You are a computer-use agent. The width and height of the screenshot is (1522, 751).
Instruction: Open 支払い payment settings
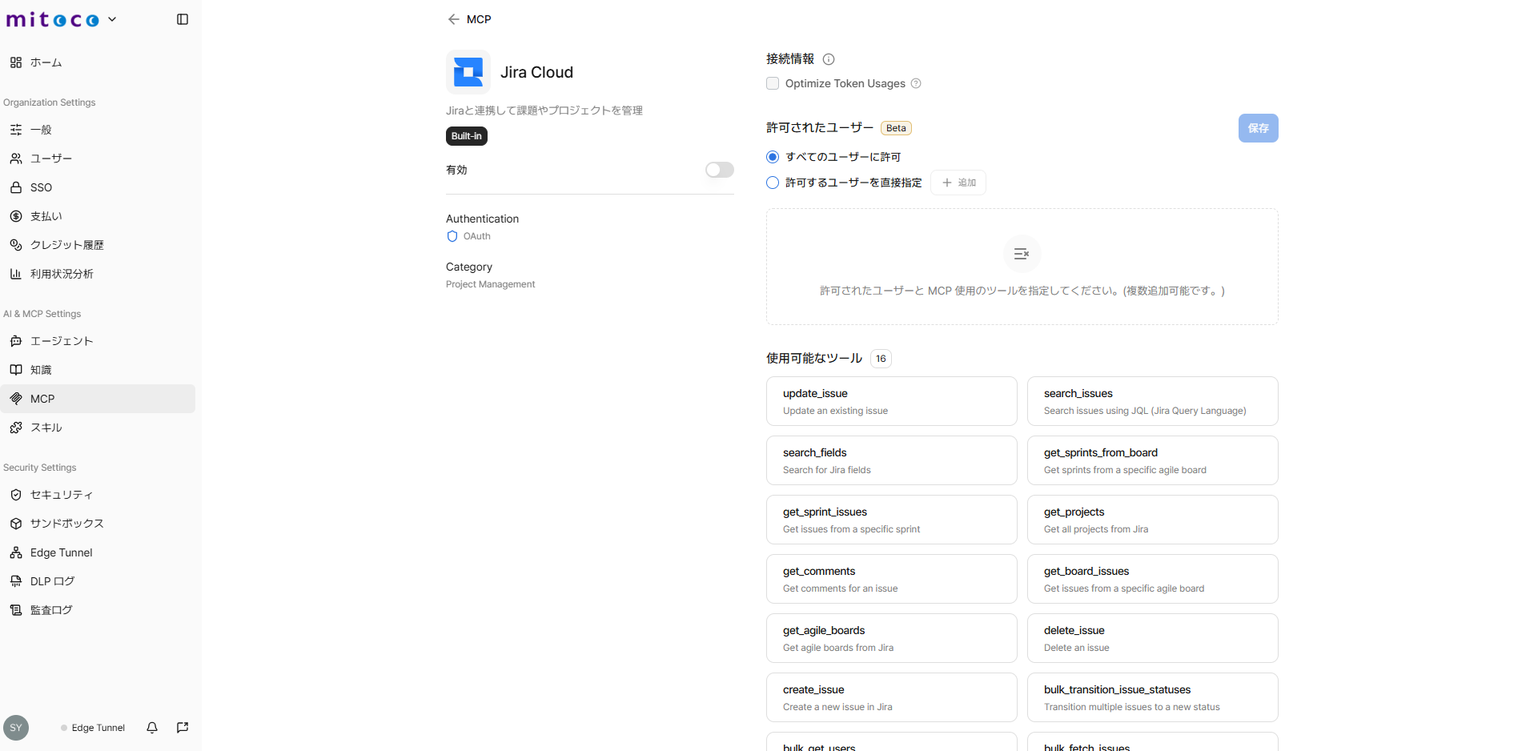(98, 216)
